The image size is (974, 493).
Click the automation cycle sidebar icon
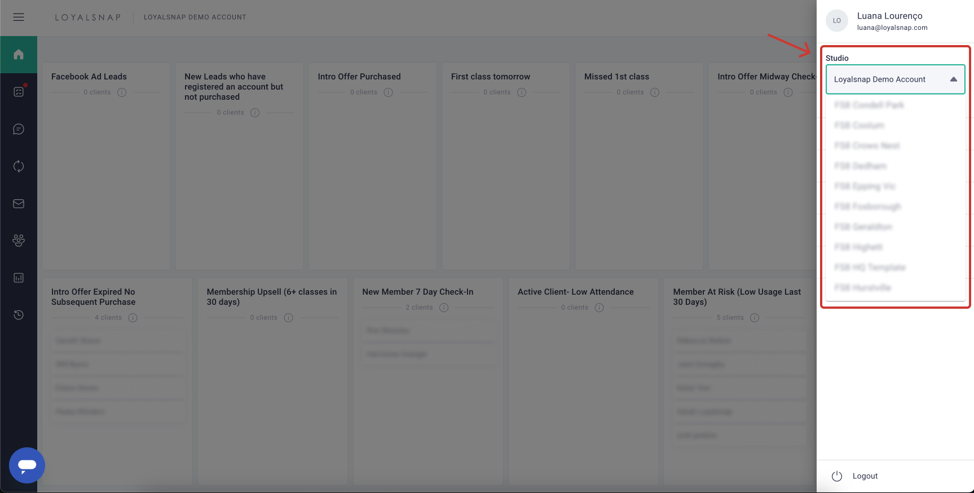(19, 166)
